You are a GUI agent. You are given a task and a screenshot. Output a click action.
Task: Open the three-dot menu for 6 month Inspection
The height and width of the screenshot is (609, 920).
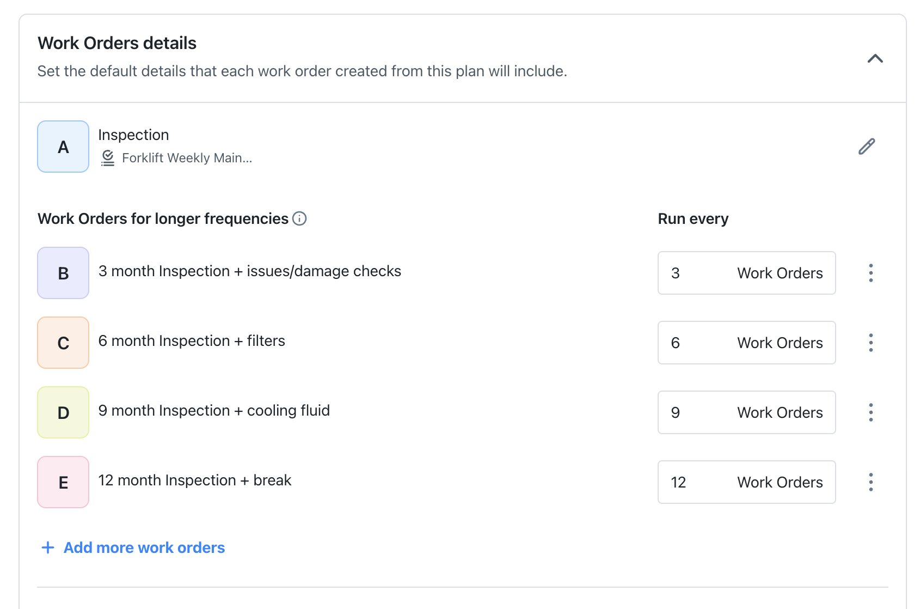coord(870,343)
